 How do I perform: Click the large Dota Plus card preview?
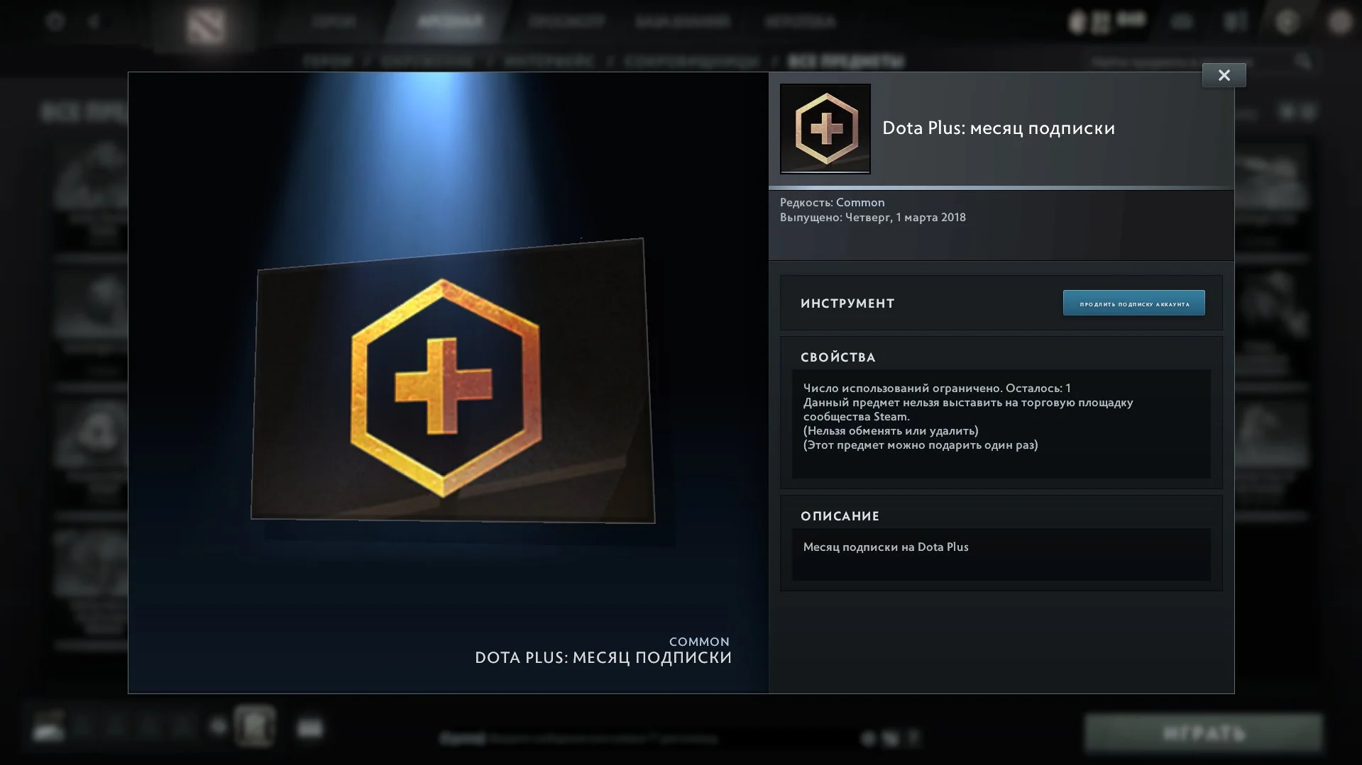point(452,383)
